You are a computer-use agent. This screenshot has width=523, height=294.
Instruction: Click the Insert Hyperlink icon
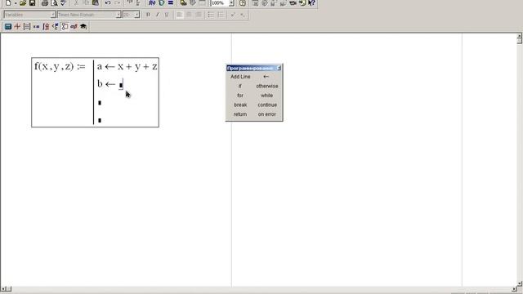pyautogui.click(x=183, y=3)
